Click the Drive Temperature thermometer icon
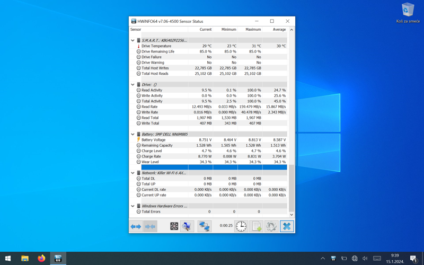 [139, 46]
